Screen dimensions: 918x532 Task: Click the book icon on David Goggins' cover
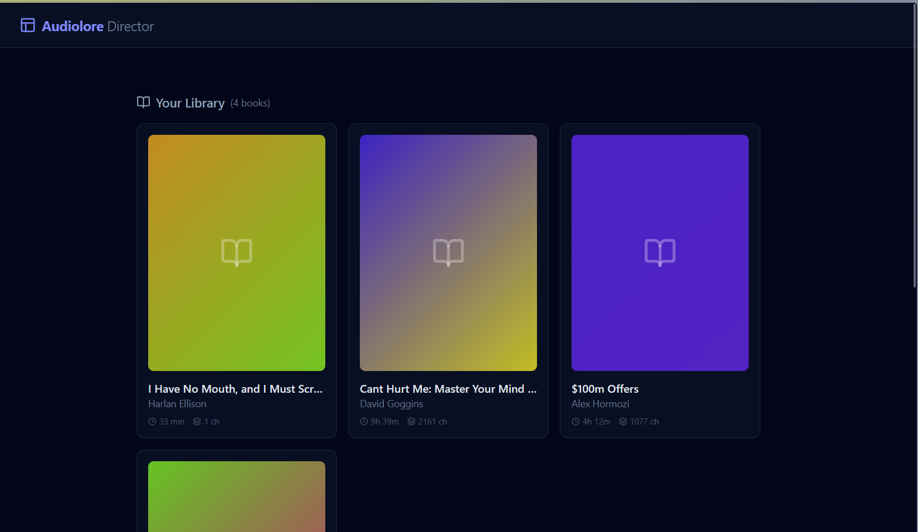(448, 252)
